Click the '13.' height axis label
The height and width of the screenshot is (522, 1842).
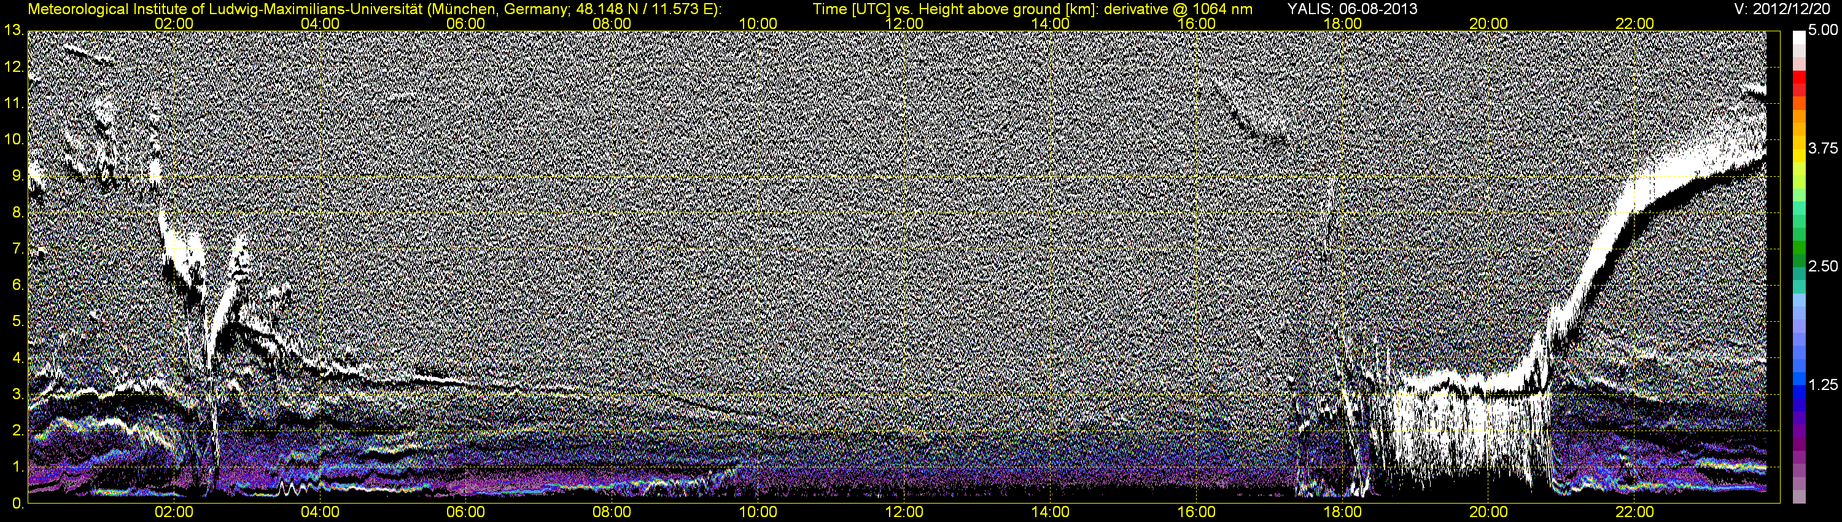13,31
